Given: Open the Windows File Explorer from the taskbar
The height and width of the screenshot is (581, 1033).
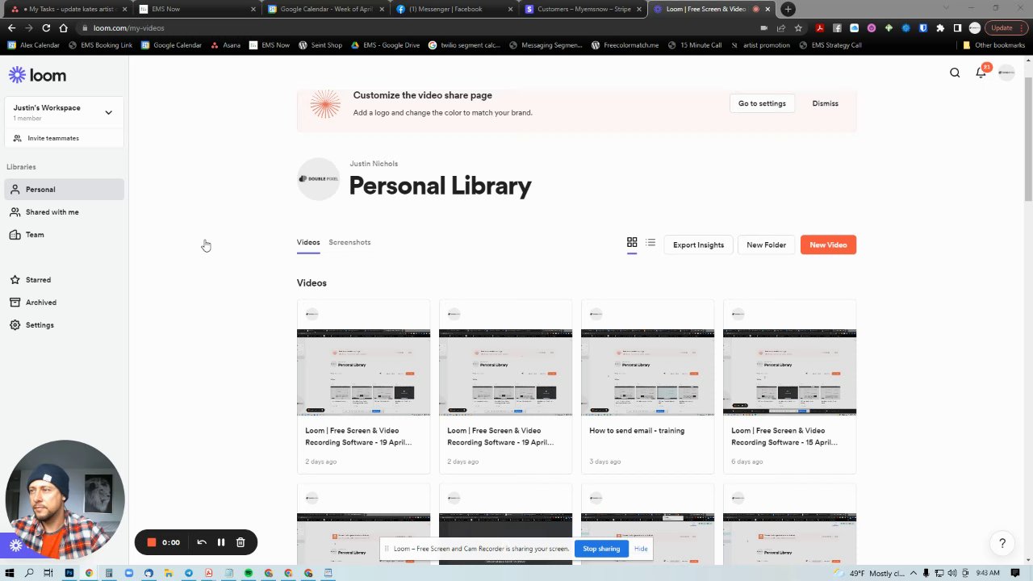Looking at the screenshot, I should click(x=169, y=573).
